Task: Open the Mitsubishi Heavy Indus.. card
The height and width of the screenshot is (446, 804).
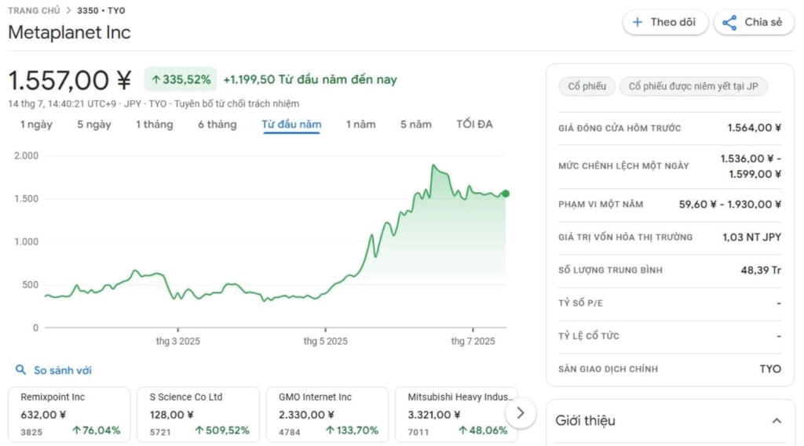Action: 456,414
